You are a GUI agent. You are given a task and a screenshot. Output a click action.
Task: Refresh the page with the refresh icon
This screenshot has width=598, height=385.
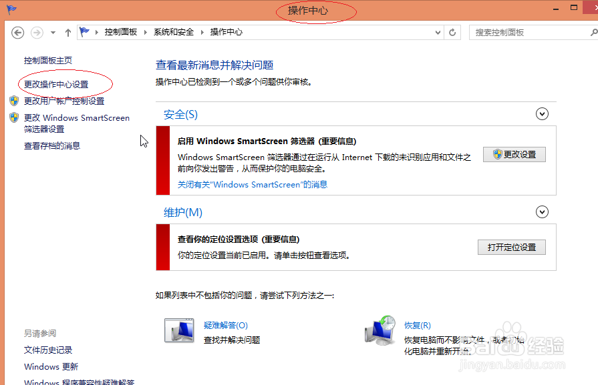coord(452,33)
